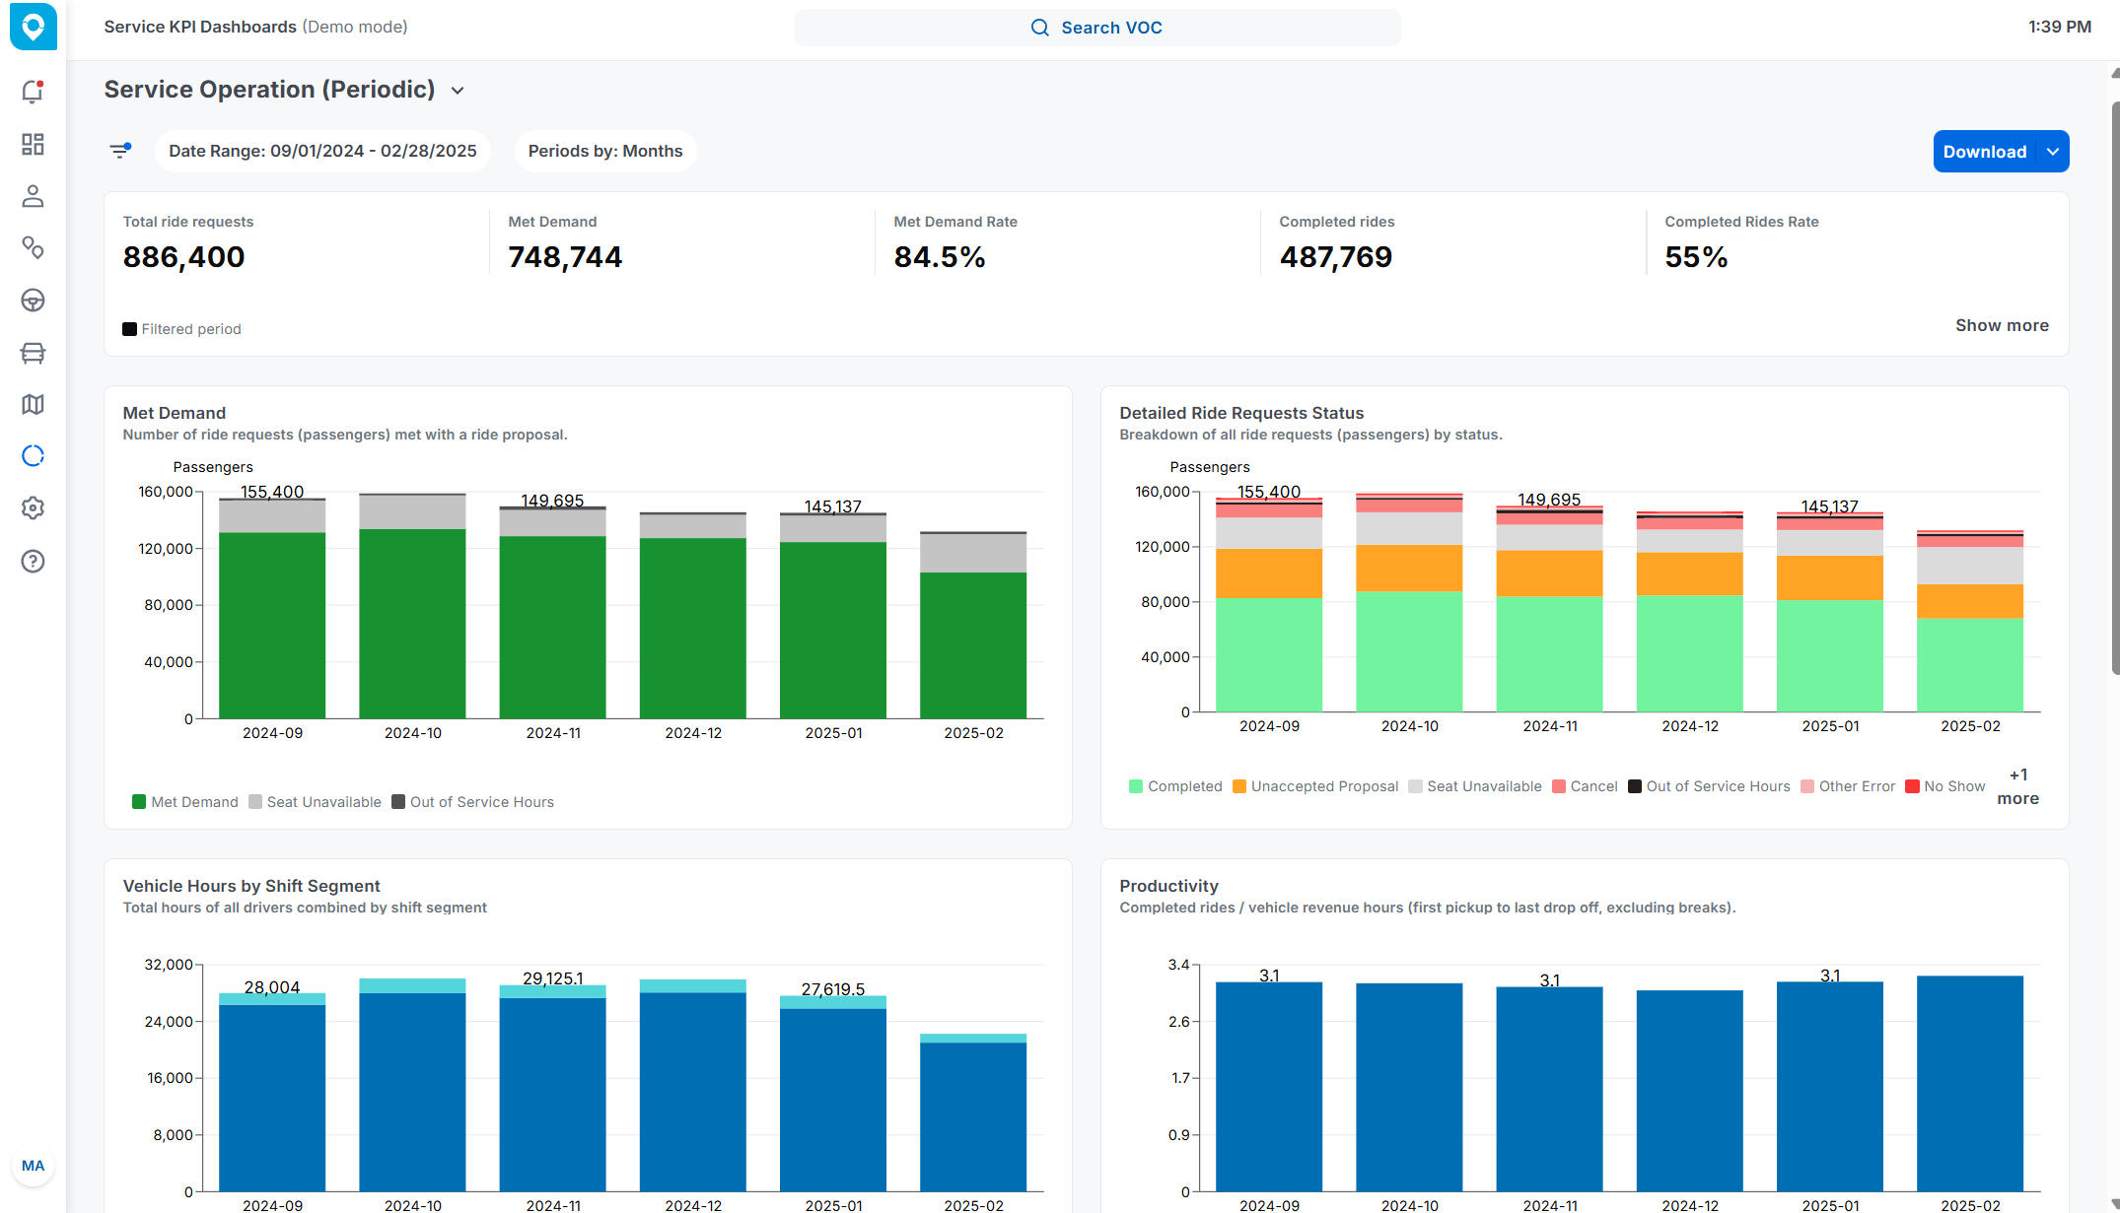Viewport: 2120px width, 1213px height.
Task: Expand the '+1 more' legend items
Action: [2017, 786]
